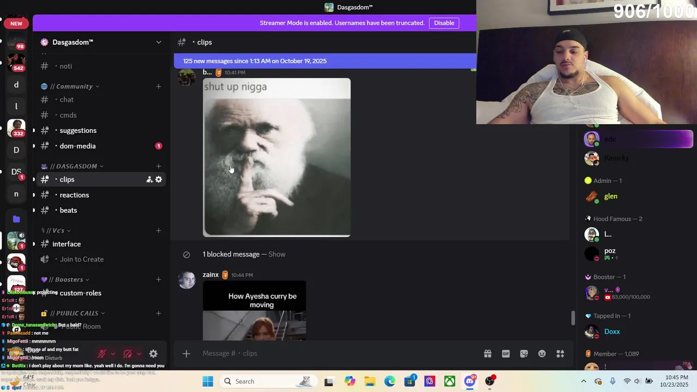Jump to 125 new messages banner
697x392 pixels.
point(325,61)
